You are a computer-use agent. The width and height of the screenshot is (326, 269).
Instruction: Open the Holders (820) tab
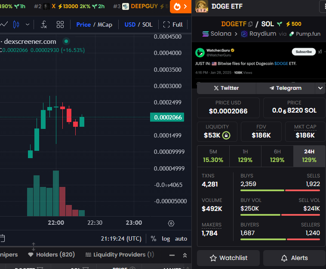(51, 255)
